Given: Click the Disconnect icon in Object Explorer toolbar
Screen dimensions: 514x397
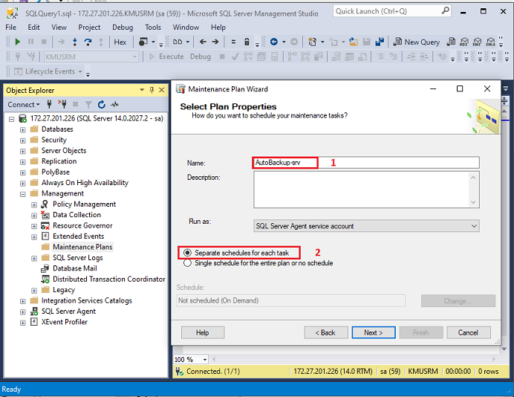Looking at the screenshot, I should point(62,105).
